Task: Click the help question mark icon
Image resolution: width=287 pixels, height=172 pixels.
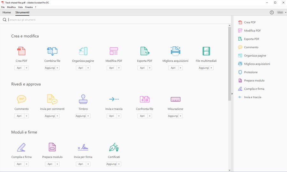Action: pyautogui.click(x=272, y=12)
